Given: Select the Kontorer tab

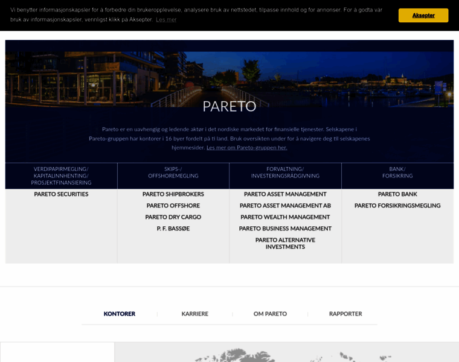Looking at the screenshot, I should pyautogui.click(x=120, y=314).
